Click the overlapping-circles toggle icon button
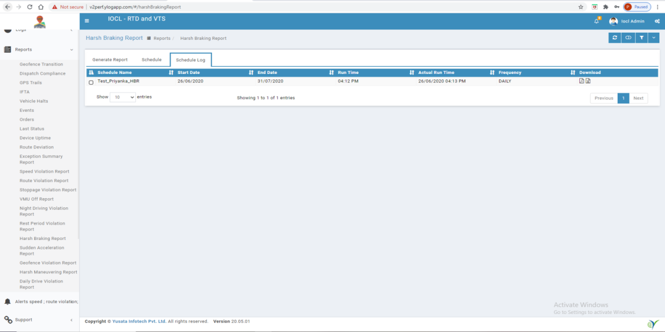This screenshot has height=332, width=665. tap(628, 38)
